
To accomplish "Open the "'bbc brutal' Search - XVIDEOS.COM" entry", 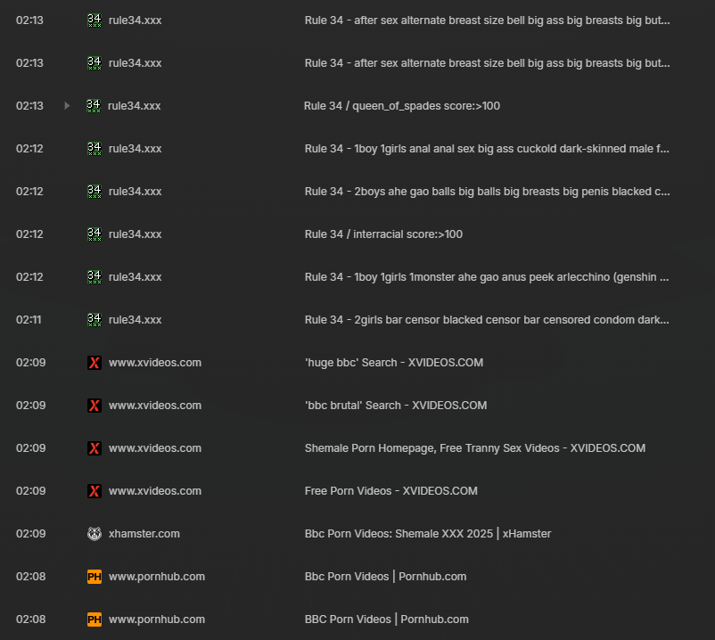I will click(x=396, y=406).
